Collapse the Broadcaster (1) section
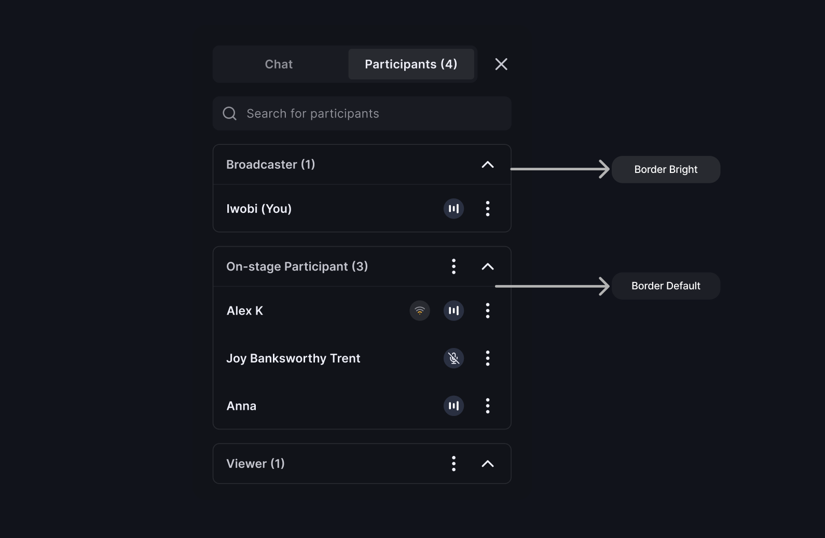Image resolution: width=825 pixels, height=538 pixels. [x=488, y=165]
